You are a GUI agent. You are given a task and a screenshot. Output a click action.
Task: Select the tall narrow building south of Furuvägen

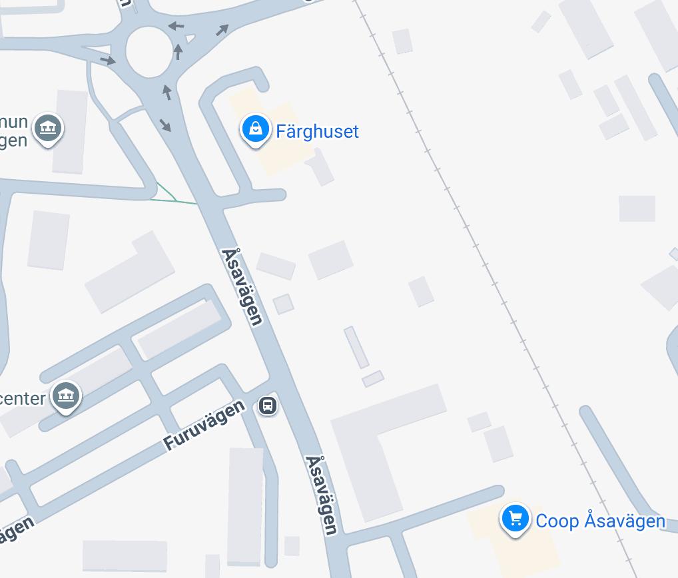point(245,507)
